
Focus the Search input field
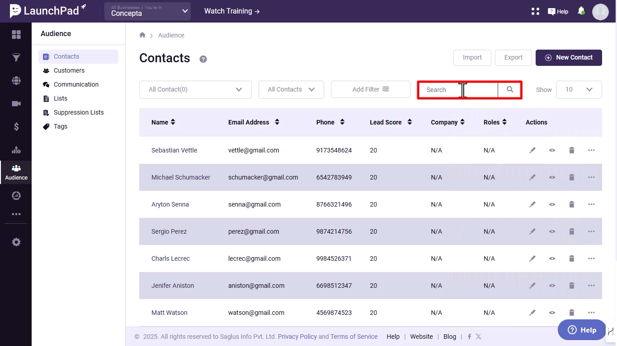click(458, 90)
